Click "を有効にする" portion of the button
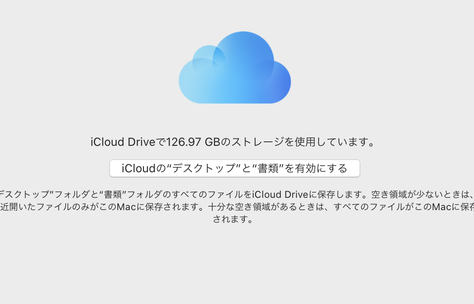The height and width of the screenshot is (304, 474). pyautogui.click(x=316, y=168)
